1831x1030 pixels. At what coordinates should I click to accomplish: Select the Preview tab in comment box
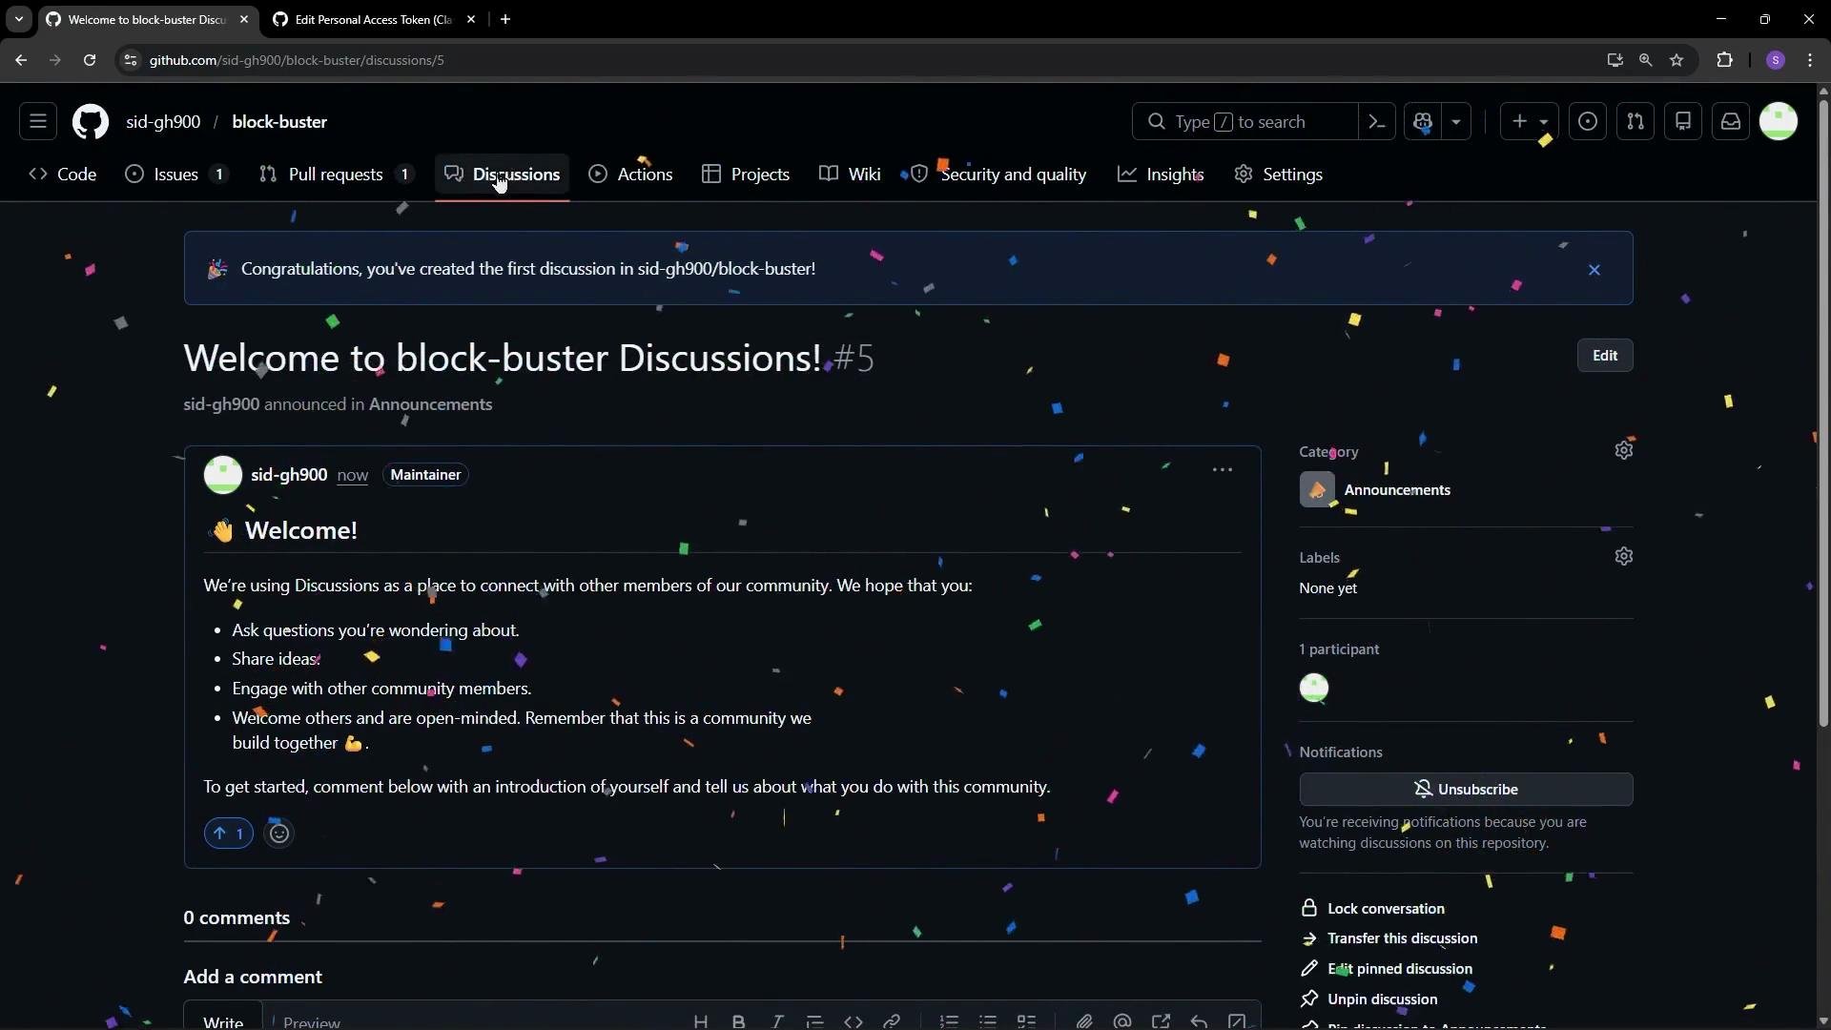(x=312, y=1021)
